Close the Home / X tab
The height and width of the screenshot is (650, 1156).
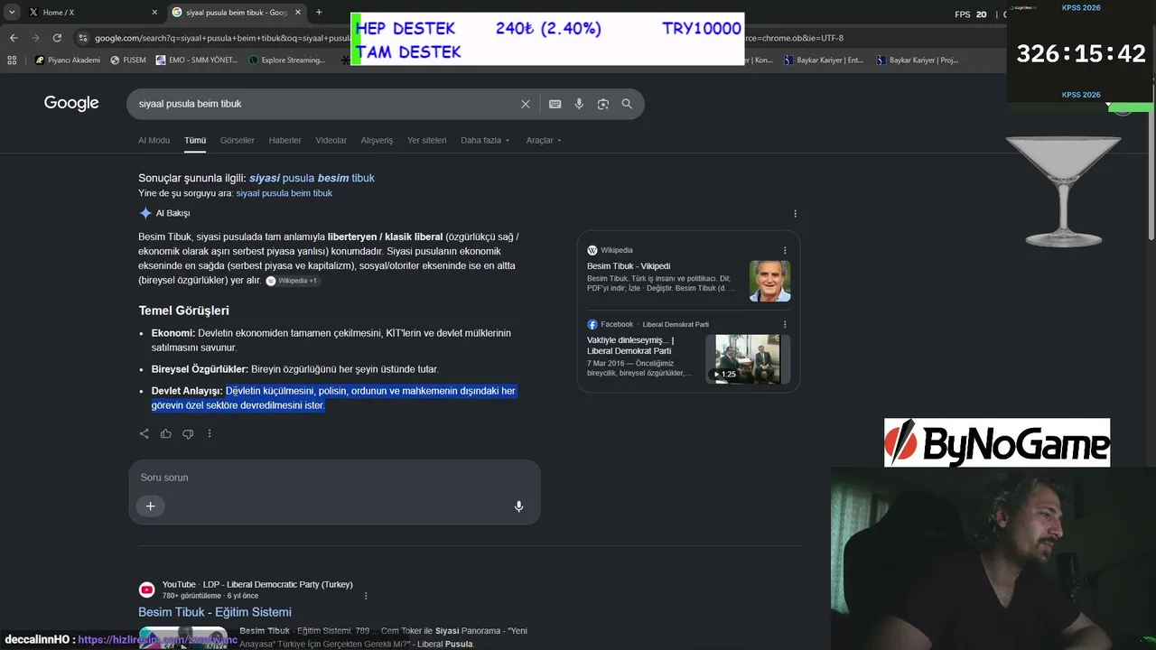(x=154, y=13)
